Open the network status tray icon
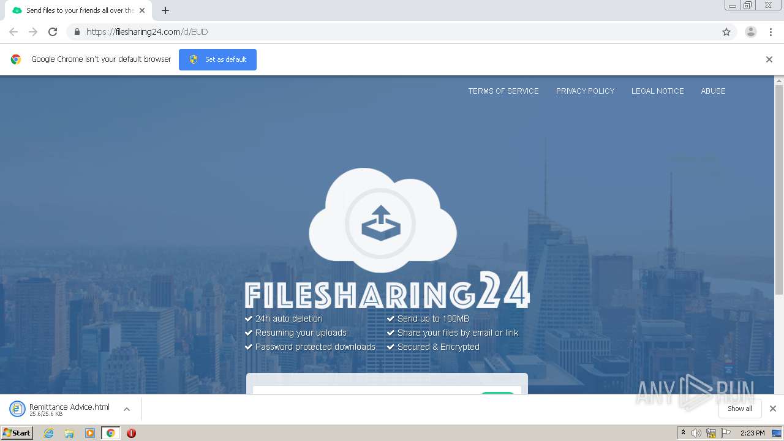This screenshot has height=441, width=784. 711,433
